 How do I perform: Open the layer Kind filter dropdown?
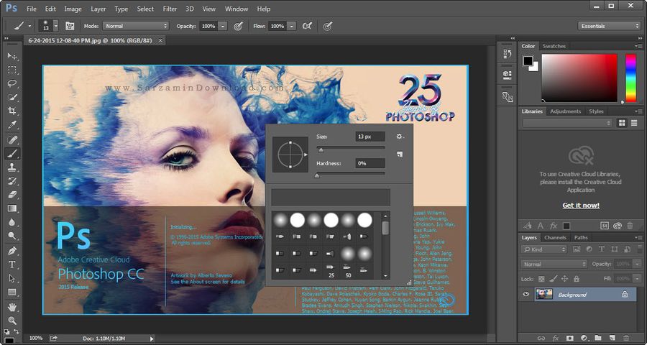[544, 249]
